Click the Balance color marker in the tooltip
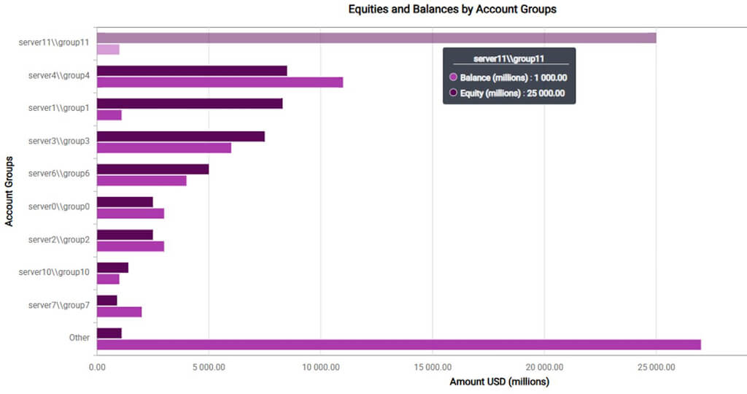The height and width of the screenshot is (394, 747). point(454,77)
